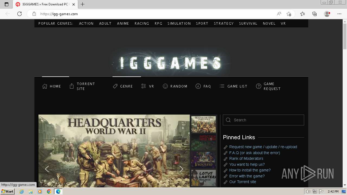Open a new tab with the plus icon
The height and width of the screenshot is (195, 347).
[x=83, y=4]
